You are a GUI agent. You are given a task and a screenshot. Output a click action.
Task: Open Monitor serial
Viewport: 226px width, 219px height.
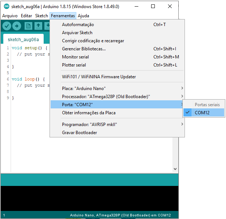pos(117,57)
